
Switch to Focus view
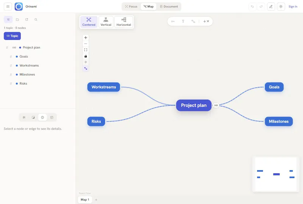[x=131, y=6]
